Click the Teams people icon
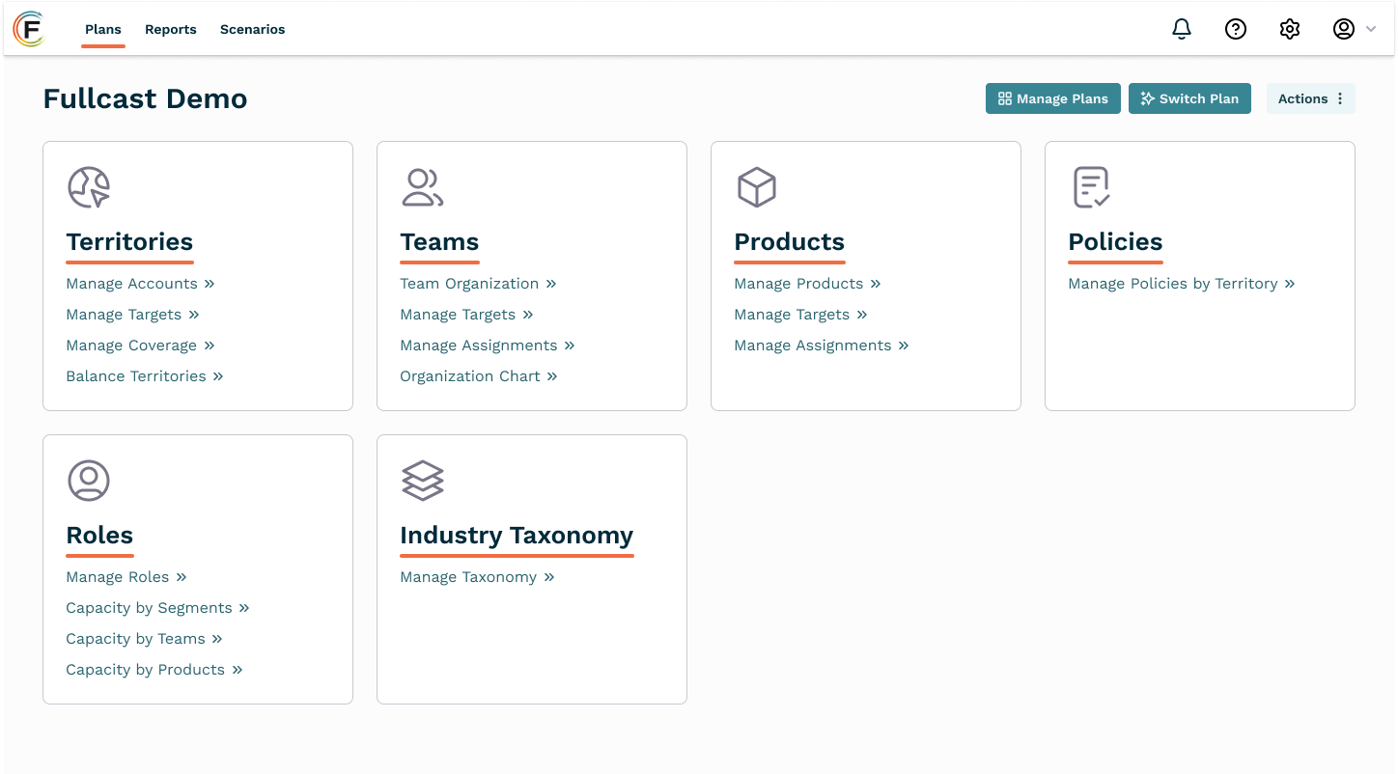Screen dimensions: 1398x774 click(x=422, y=187)
